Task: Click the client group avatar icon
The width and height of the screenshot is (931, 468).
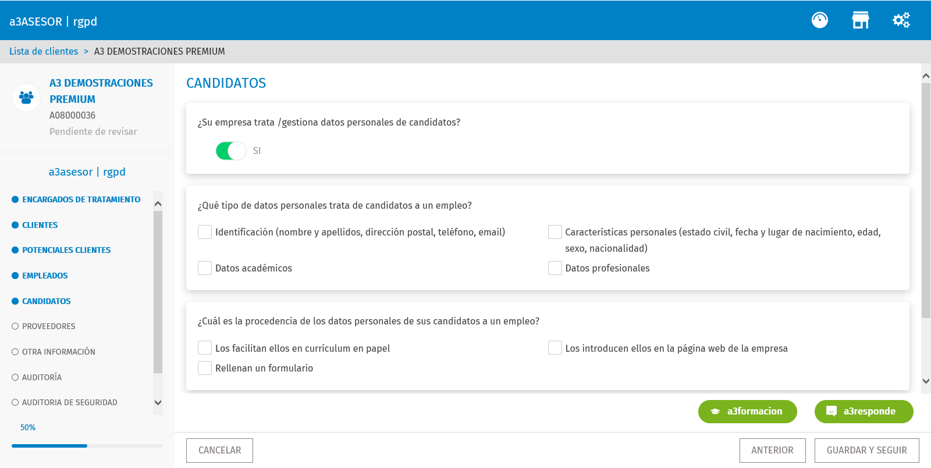Action: point(26,97)
